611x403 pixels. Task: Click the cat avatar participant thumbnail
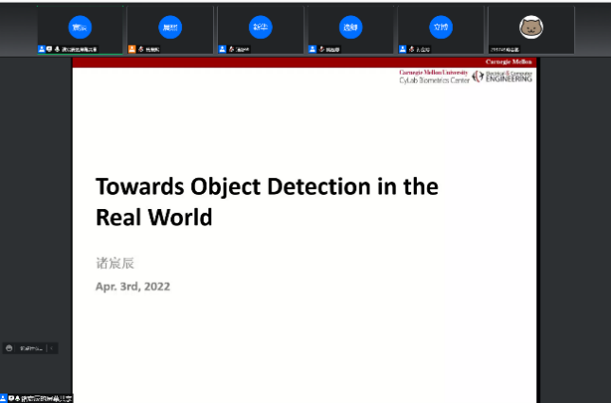click(x=530, y=27)
